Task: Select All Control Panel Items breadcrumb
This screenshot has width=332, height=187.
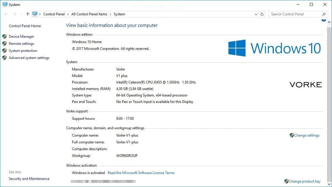Action: tap(89, 14)
